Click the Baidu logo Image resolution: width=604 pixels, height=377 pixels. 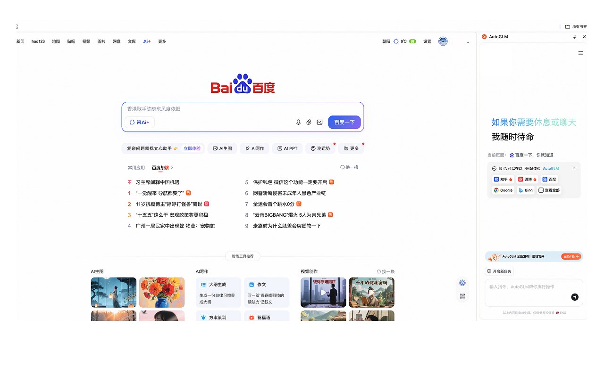243,84
